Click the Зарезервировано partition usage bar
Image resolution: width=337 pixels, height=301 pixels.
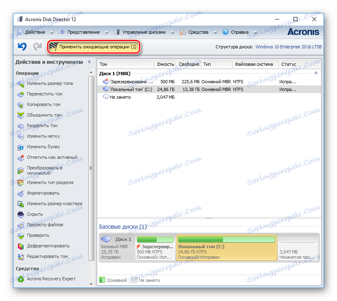tap(155, 240)
